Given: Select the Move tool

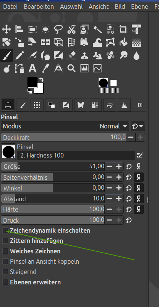Looking at the screenshot, I should pyautogui.click(x=6, y=30).
